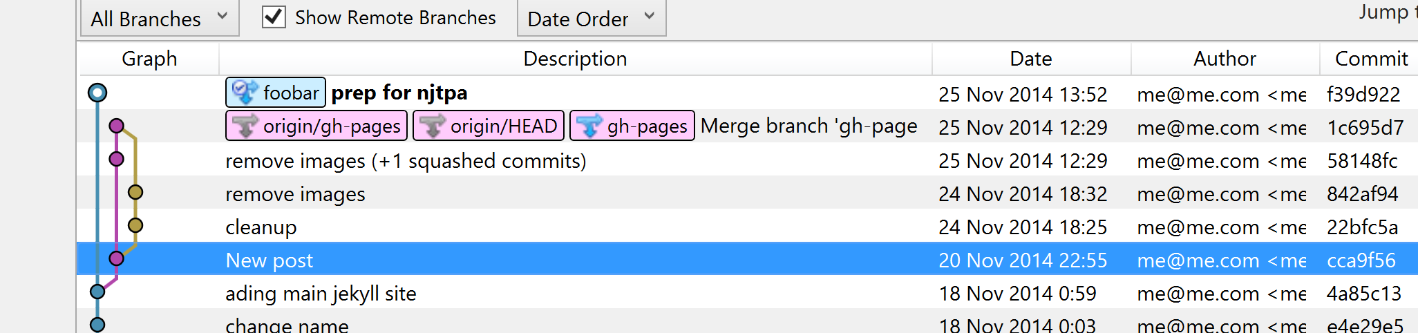This screenshot has height=333, width=1418.
Task: Click the Graph column header
Action: pos(149,59)
